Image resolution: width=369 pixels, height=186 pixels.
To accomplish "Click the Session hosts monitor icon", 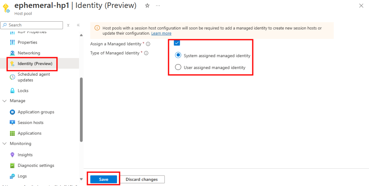I will [x=12, y=123].
